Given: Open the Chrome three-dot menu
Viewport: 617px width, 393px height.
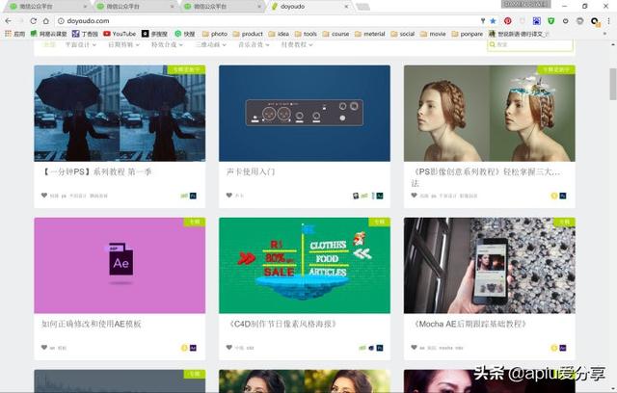Looking at the screenshot, I should (x=608, y=21).
